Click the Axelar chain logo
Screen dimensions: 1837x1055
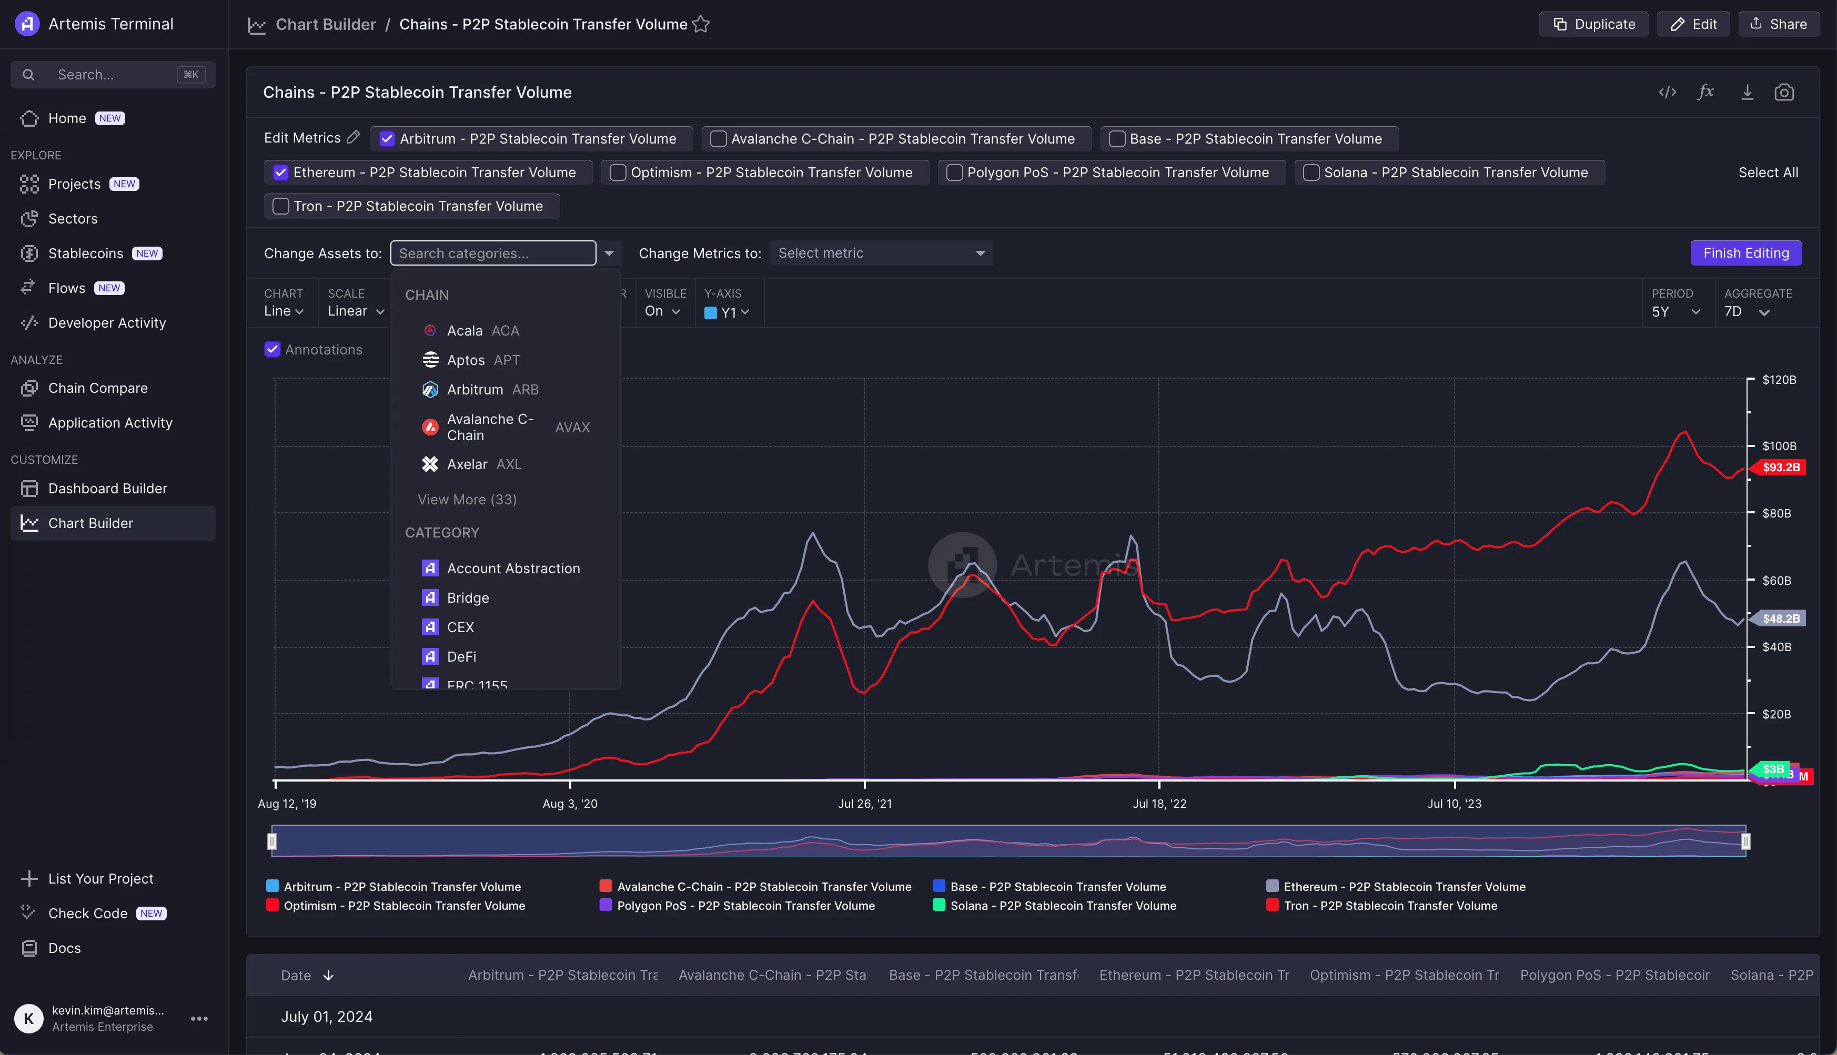(430, 464)
